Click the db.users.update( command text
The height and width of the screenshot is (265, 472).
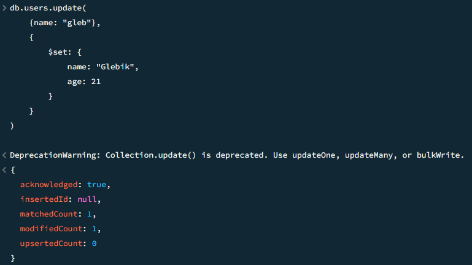tap(48, 8)
